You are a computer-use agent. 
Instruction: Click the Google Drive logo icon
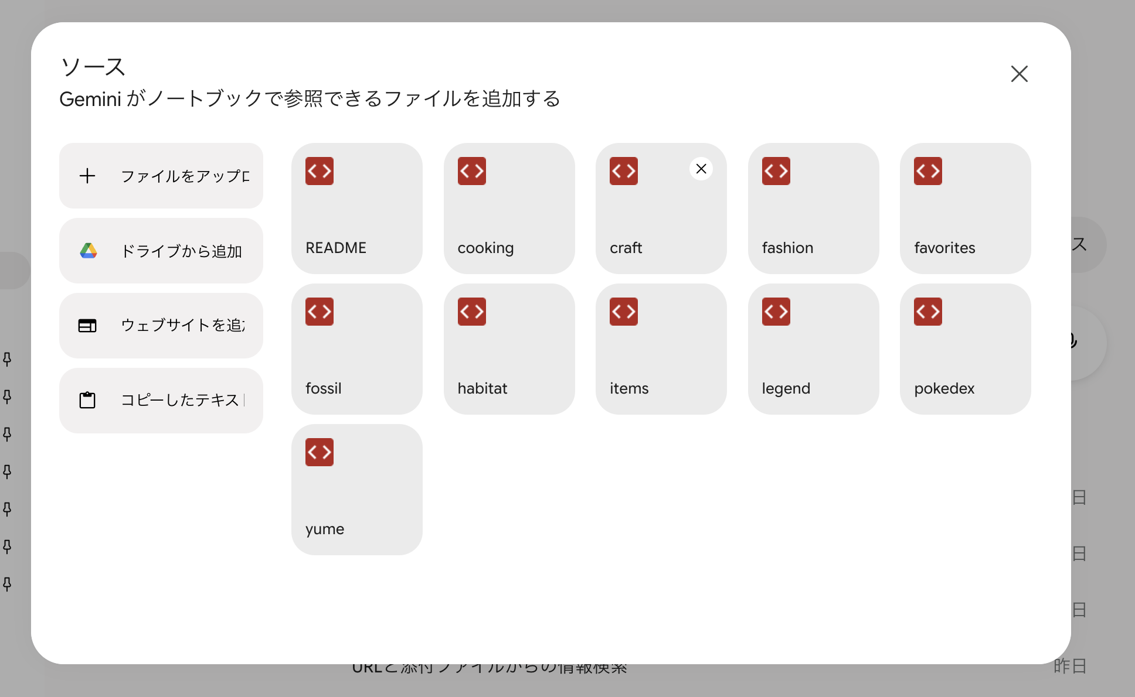[88, 251]
